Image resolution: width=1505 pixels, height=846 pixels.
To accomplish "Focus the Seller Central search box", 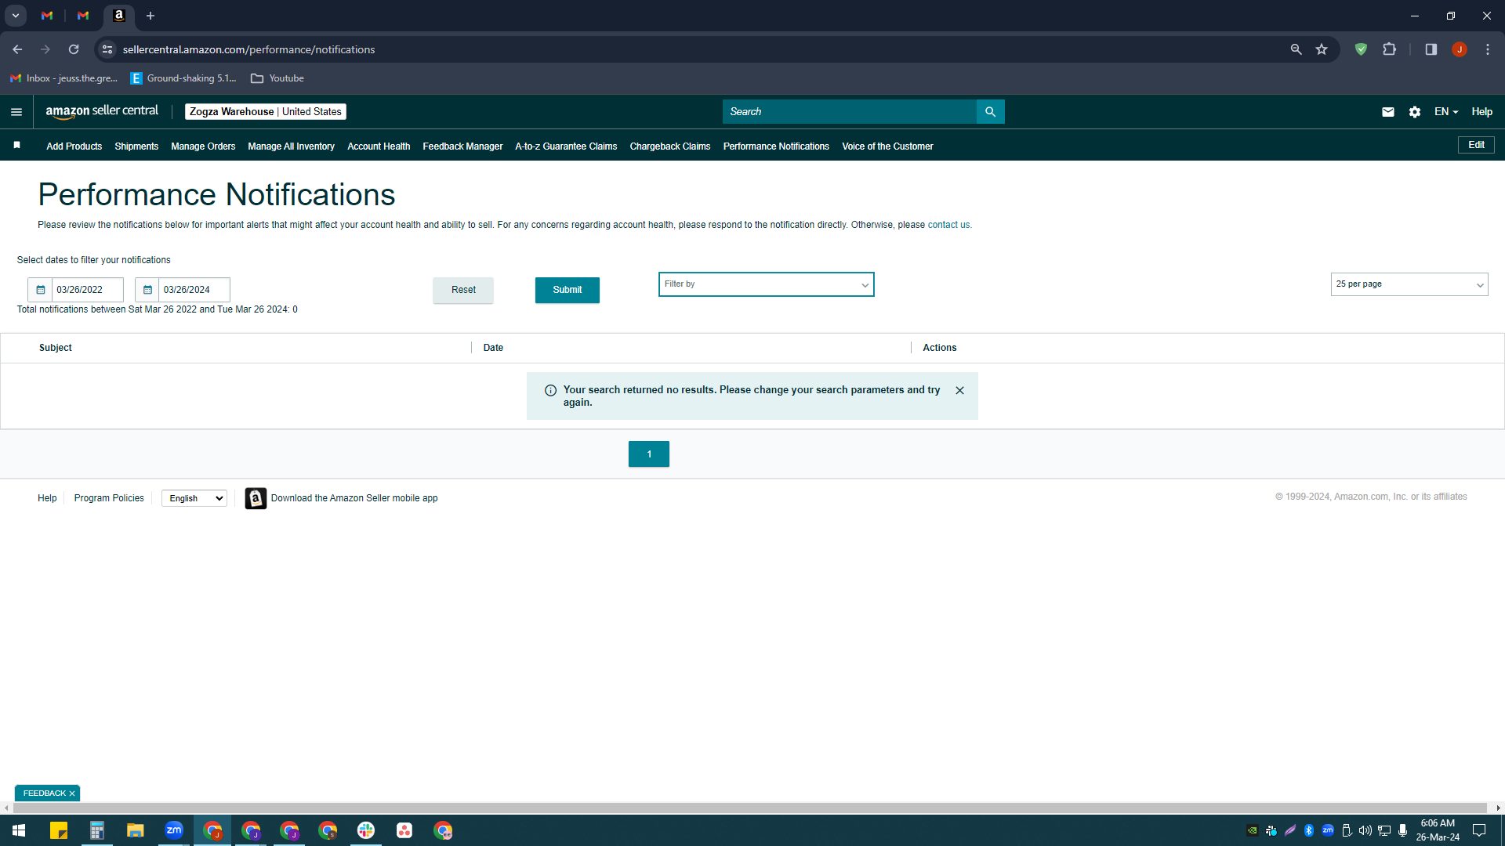I will pos(850,112).
